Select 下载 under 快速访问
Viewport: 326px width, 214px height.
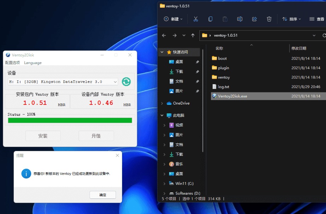coord(179,71)
